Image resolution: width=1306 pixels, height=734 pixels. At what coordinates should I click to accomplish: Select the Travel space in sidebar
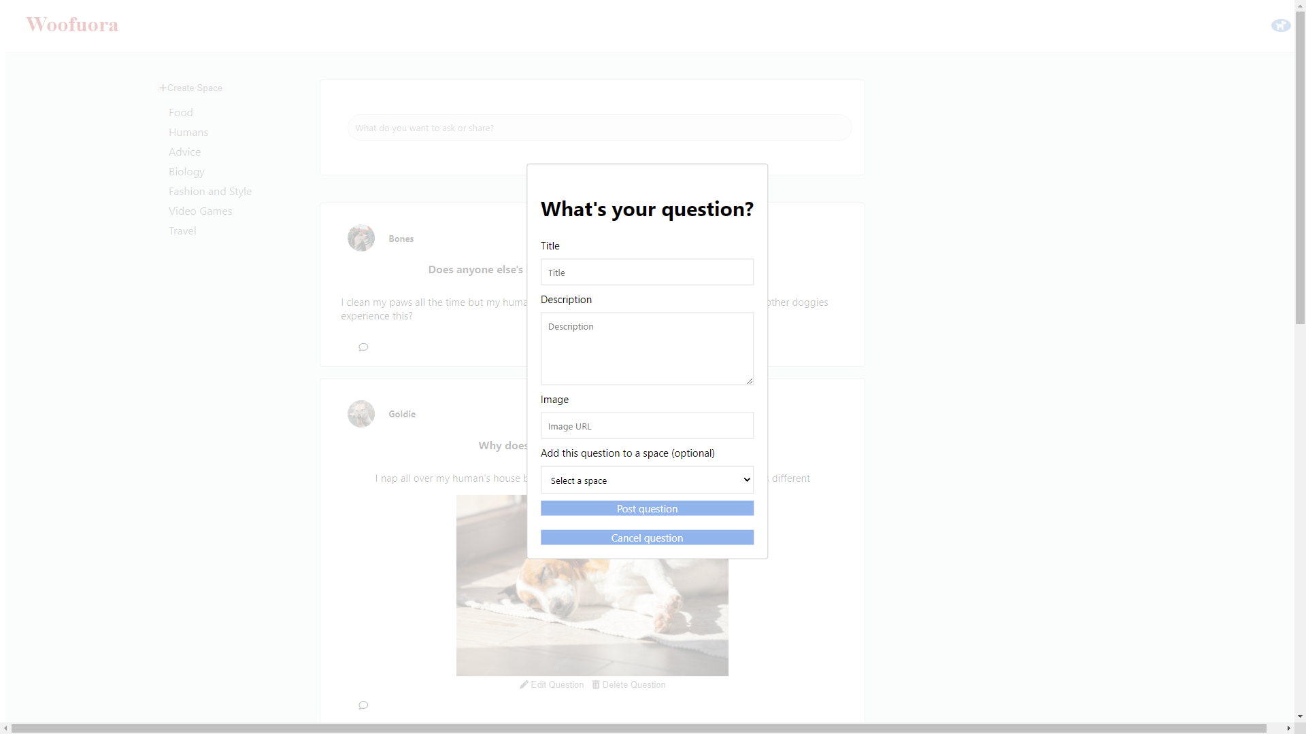coord(182,230)
